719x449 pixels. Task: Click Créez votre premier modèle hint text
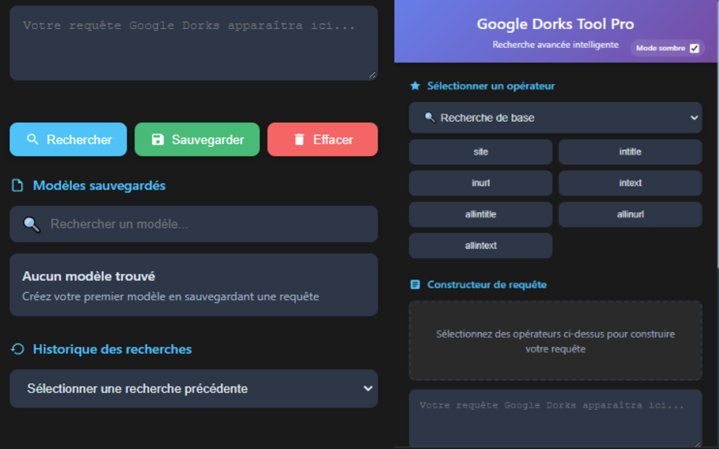pyautogui.click(x=171, y=296)
